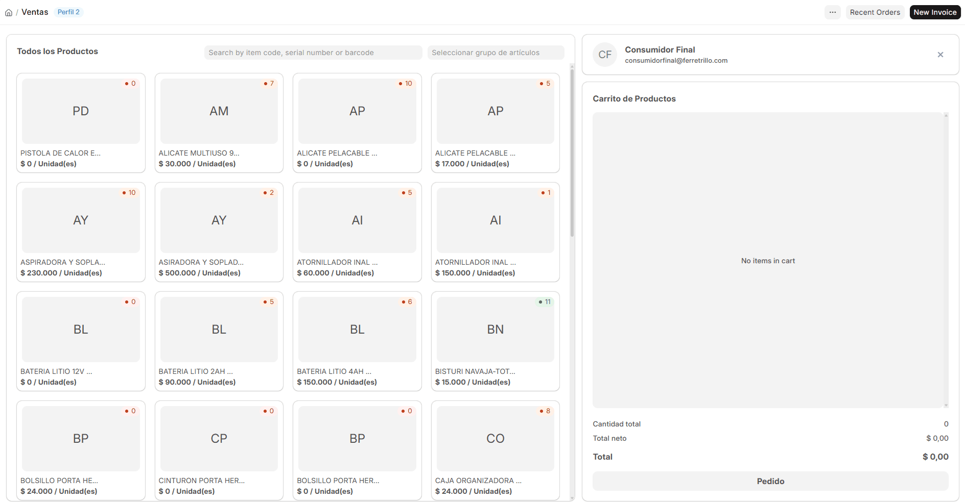The height and width of the screenshot is (504, 965).
Task: Click the Pedido checkout button
Action: coord(770,481)
